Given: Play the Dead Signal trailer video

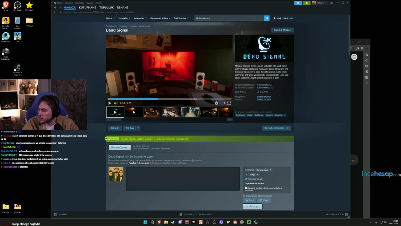Looking at the screenshot, I should [x=110, y=103].
